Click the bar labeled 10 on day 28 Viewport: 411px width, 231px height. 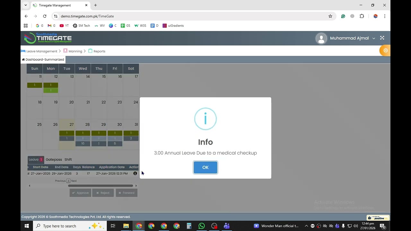(83, 143)
